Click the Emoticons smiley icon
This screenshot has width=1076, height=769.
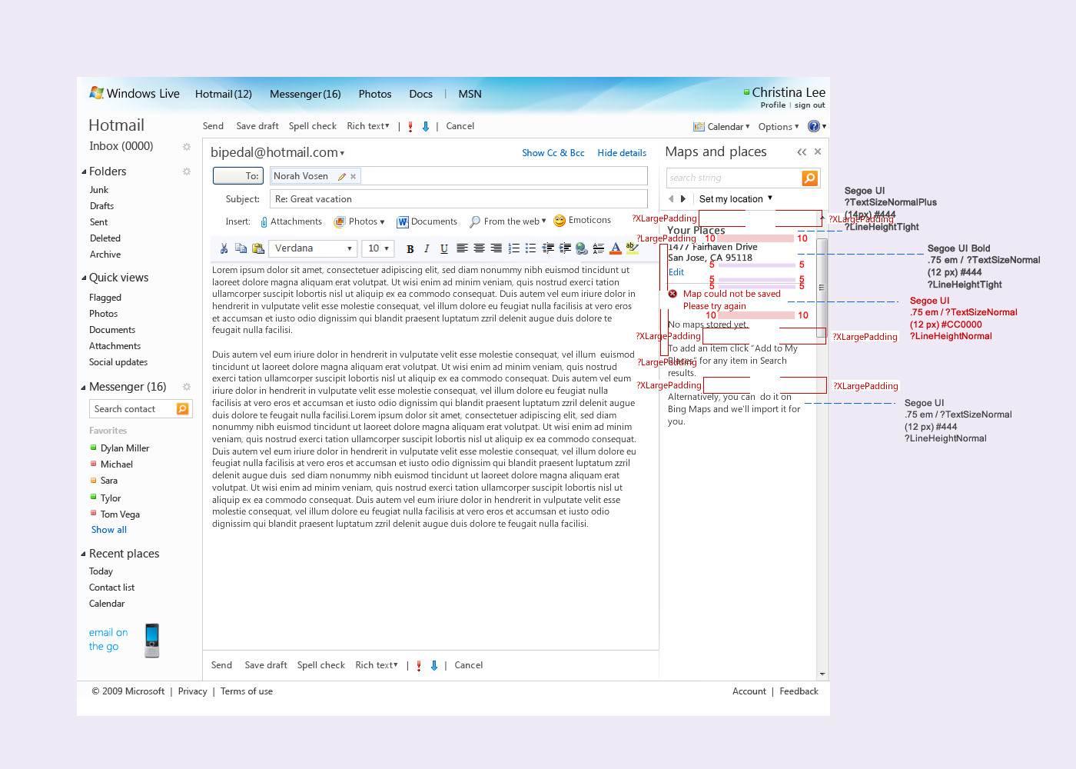(560, 221)
